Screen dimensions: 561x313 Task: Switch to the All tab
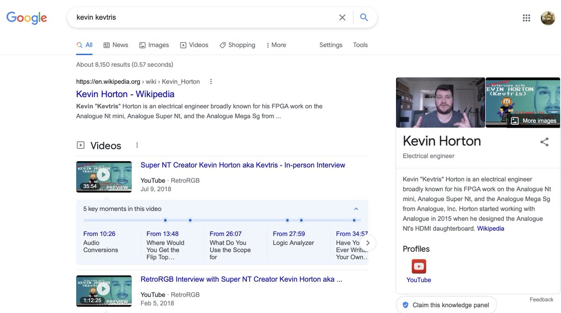85,45
